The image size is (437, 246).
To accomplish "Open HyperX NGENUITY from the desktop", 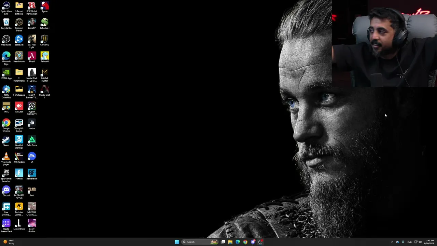I will (x=32, y=109).
